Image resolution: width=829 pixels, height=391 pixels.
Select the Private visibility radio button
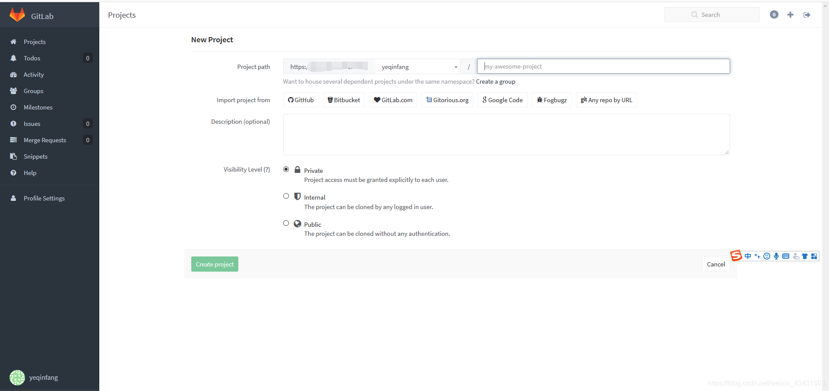286,169
